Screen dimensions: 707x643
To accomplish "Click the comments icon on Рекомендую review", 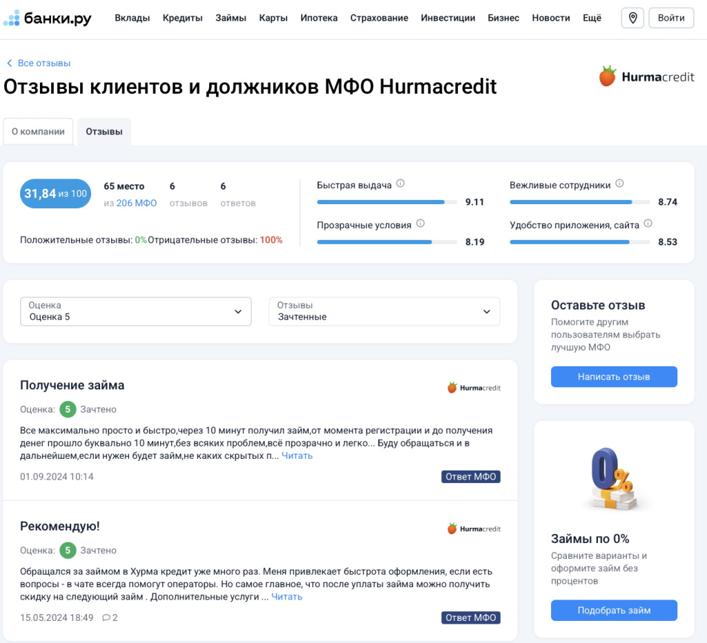I will pos(106,617).
